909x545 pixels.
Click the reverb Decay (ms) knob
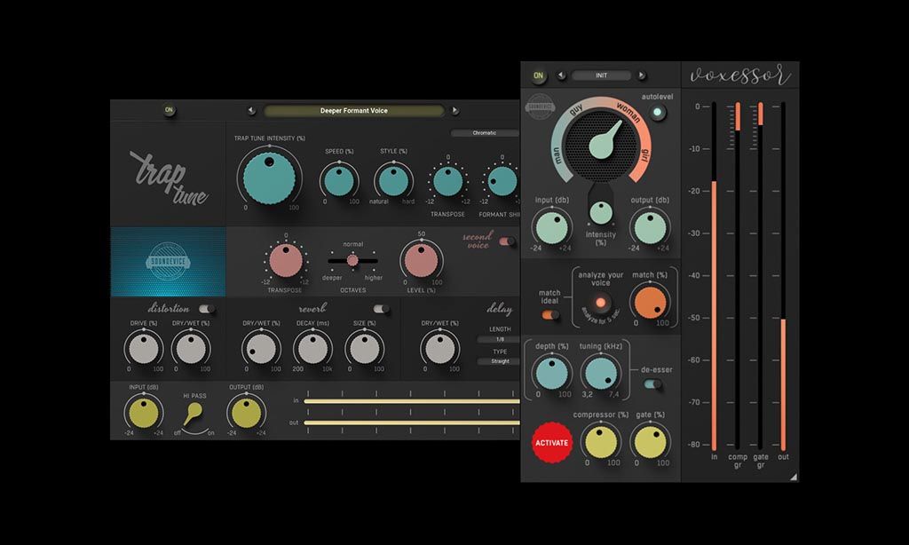312,349
